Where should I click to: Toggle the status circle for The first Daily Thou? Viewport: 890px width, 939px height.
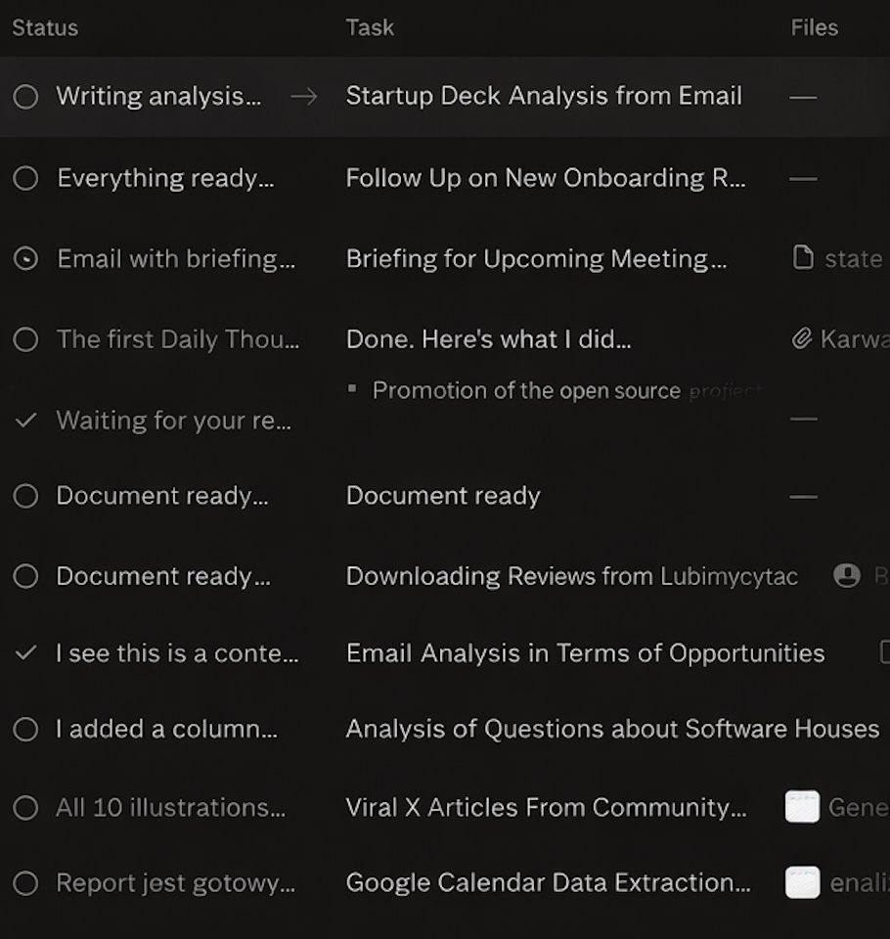point(26,339)
